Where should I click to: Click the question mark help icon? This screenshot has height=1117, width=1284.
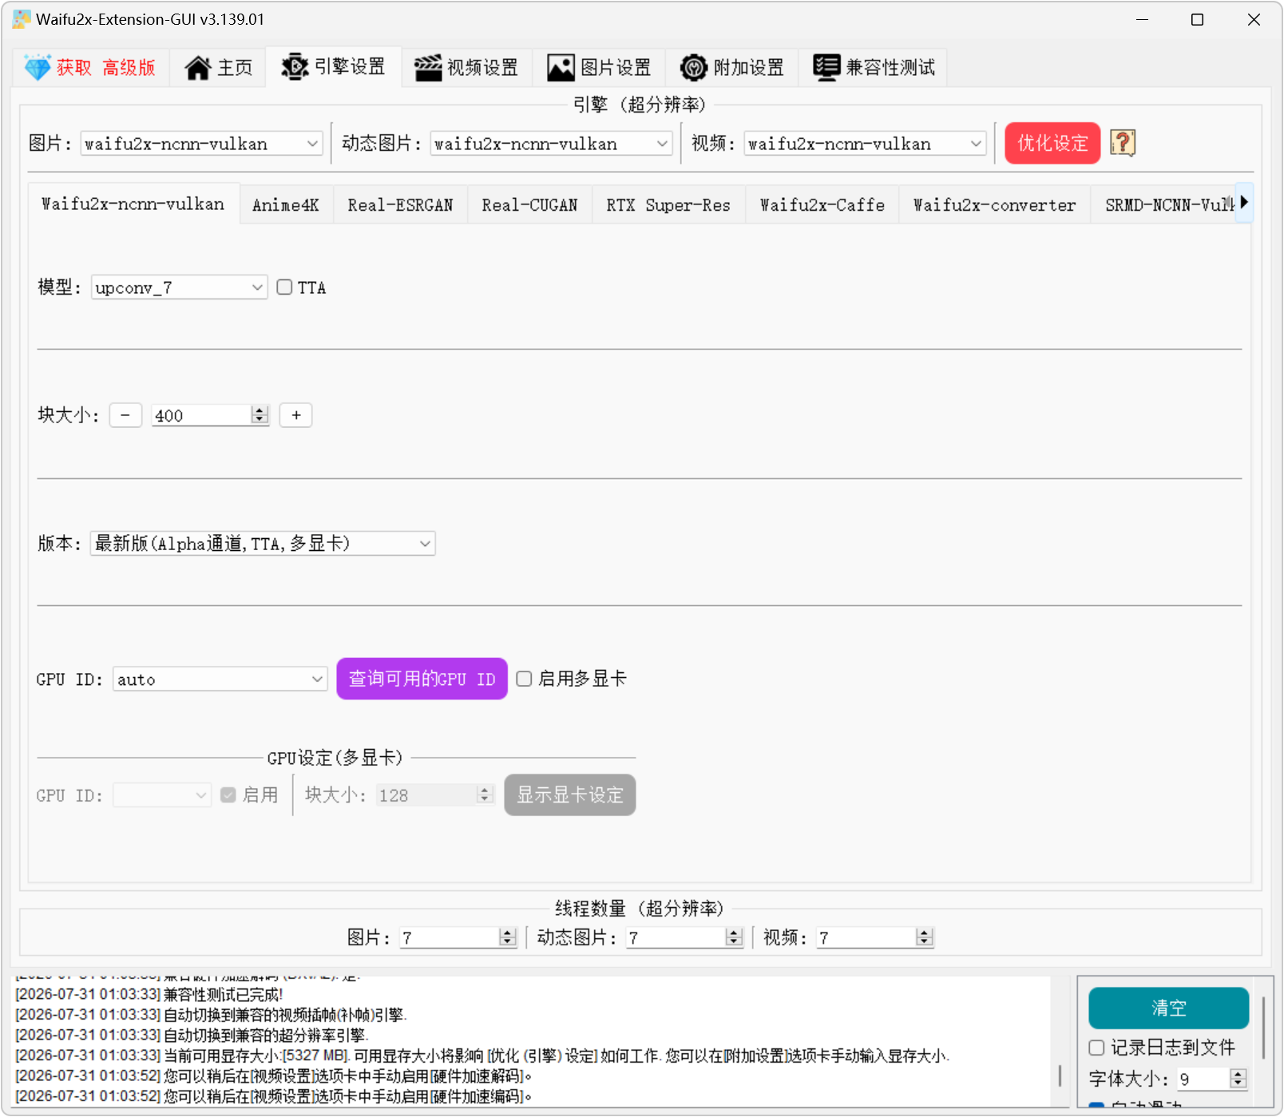1123,144
